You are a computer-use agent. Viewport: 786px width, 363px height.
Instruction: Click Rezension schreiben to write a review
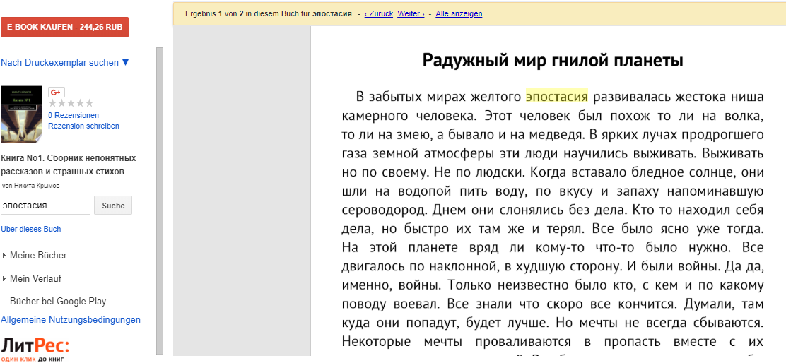click(83, 126)
